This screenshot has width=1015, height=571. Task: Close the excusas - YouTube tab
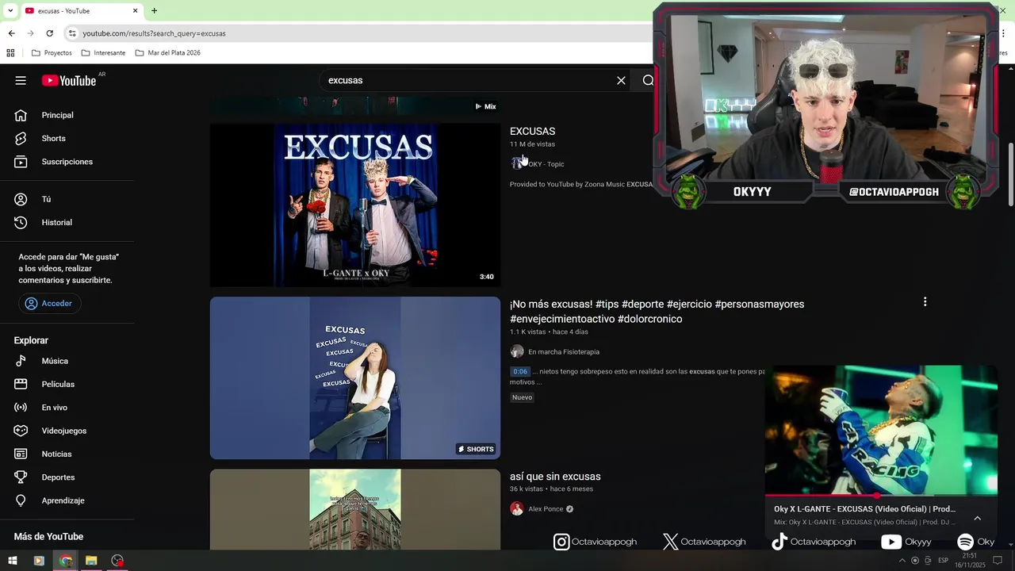point(135,11)
